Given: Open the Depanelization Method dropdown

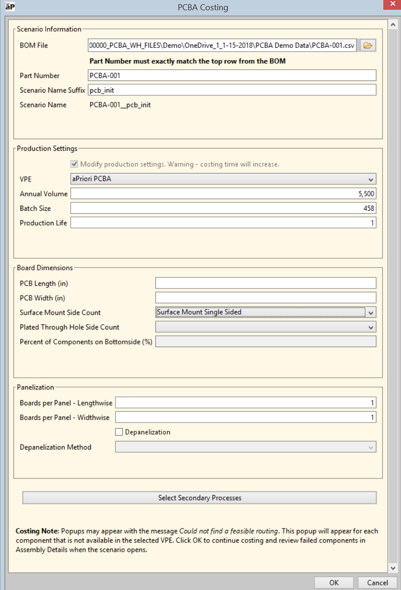Looking at the screenshot, I should click(370, 448).
